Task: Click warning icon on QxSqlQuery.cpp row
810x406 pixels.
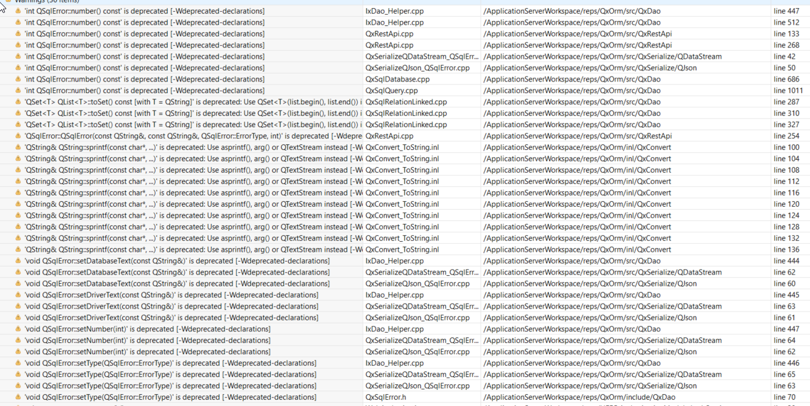Action: (x=19, y=91)
